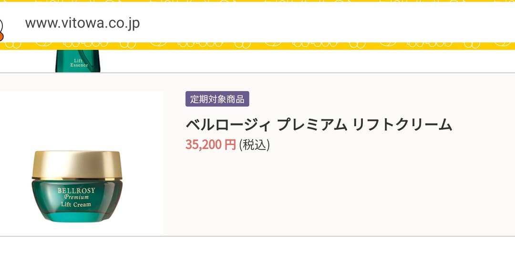Click the (税込) tax label
Image resolution: width=515 pixels, height=253 pixels.
pos(254,144)
